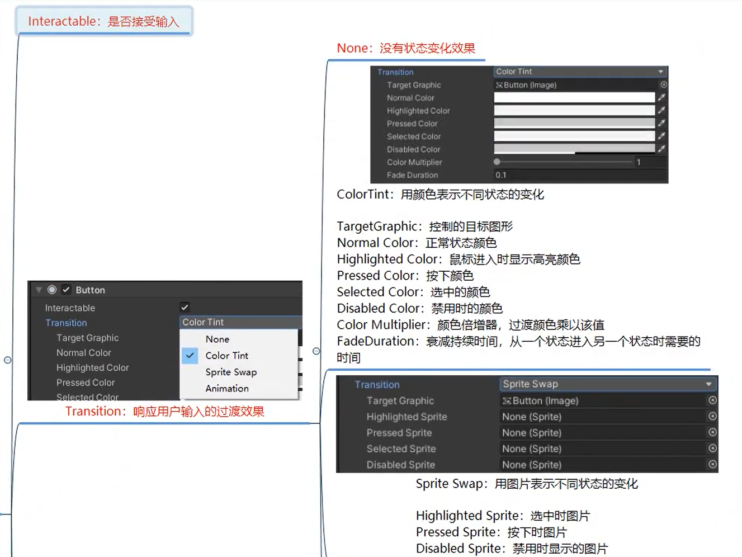Viewport: 742px width, 557px height.
Task: Click Interactable label in Button panel
Action: click(70, 308)
